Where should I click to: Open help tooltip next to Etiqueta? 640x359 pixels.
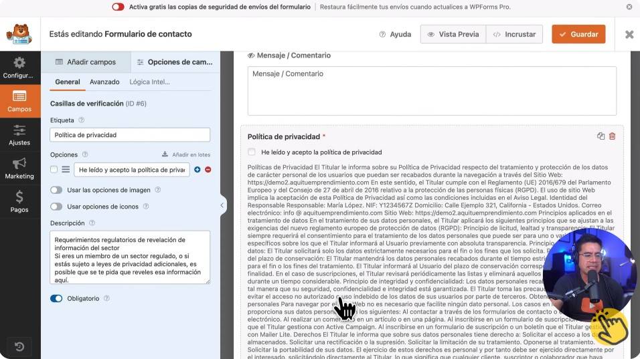(81, 120)
